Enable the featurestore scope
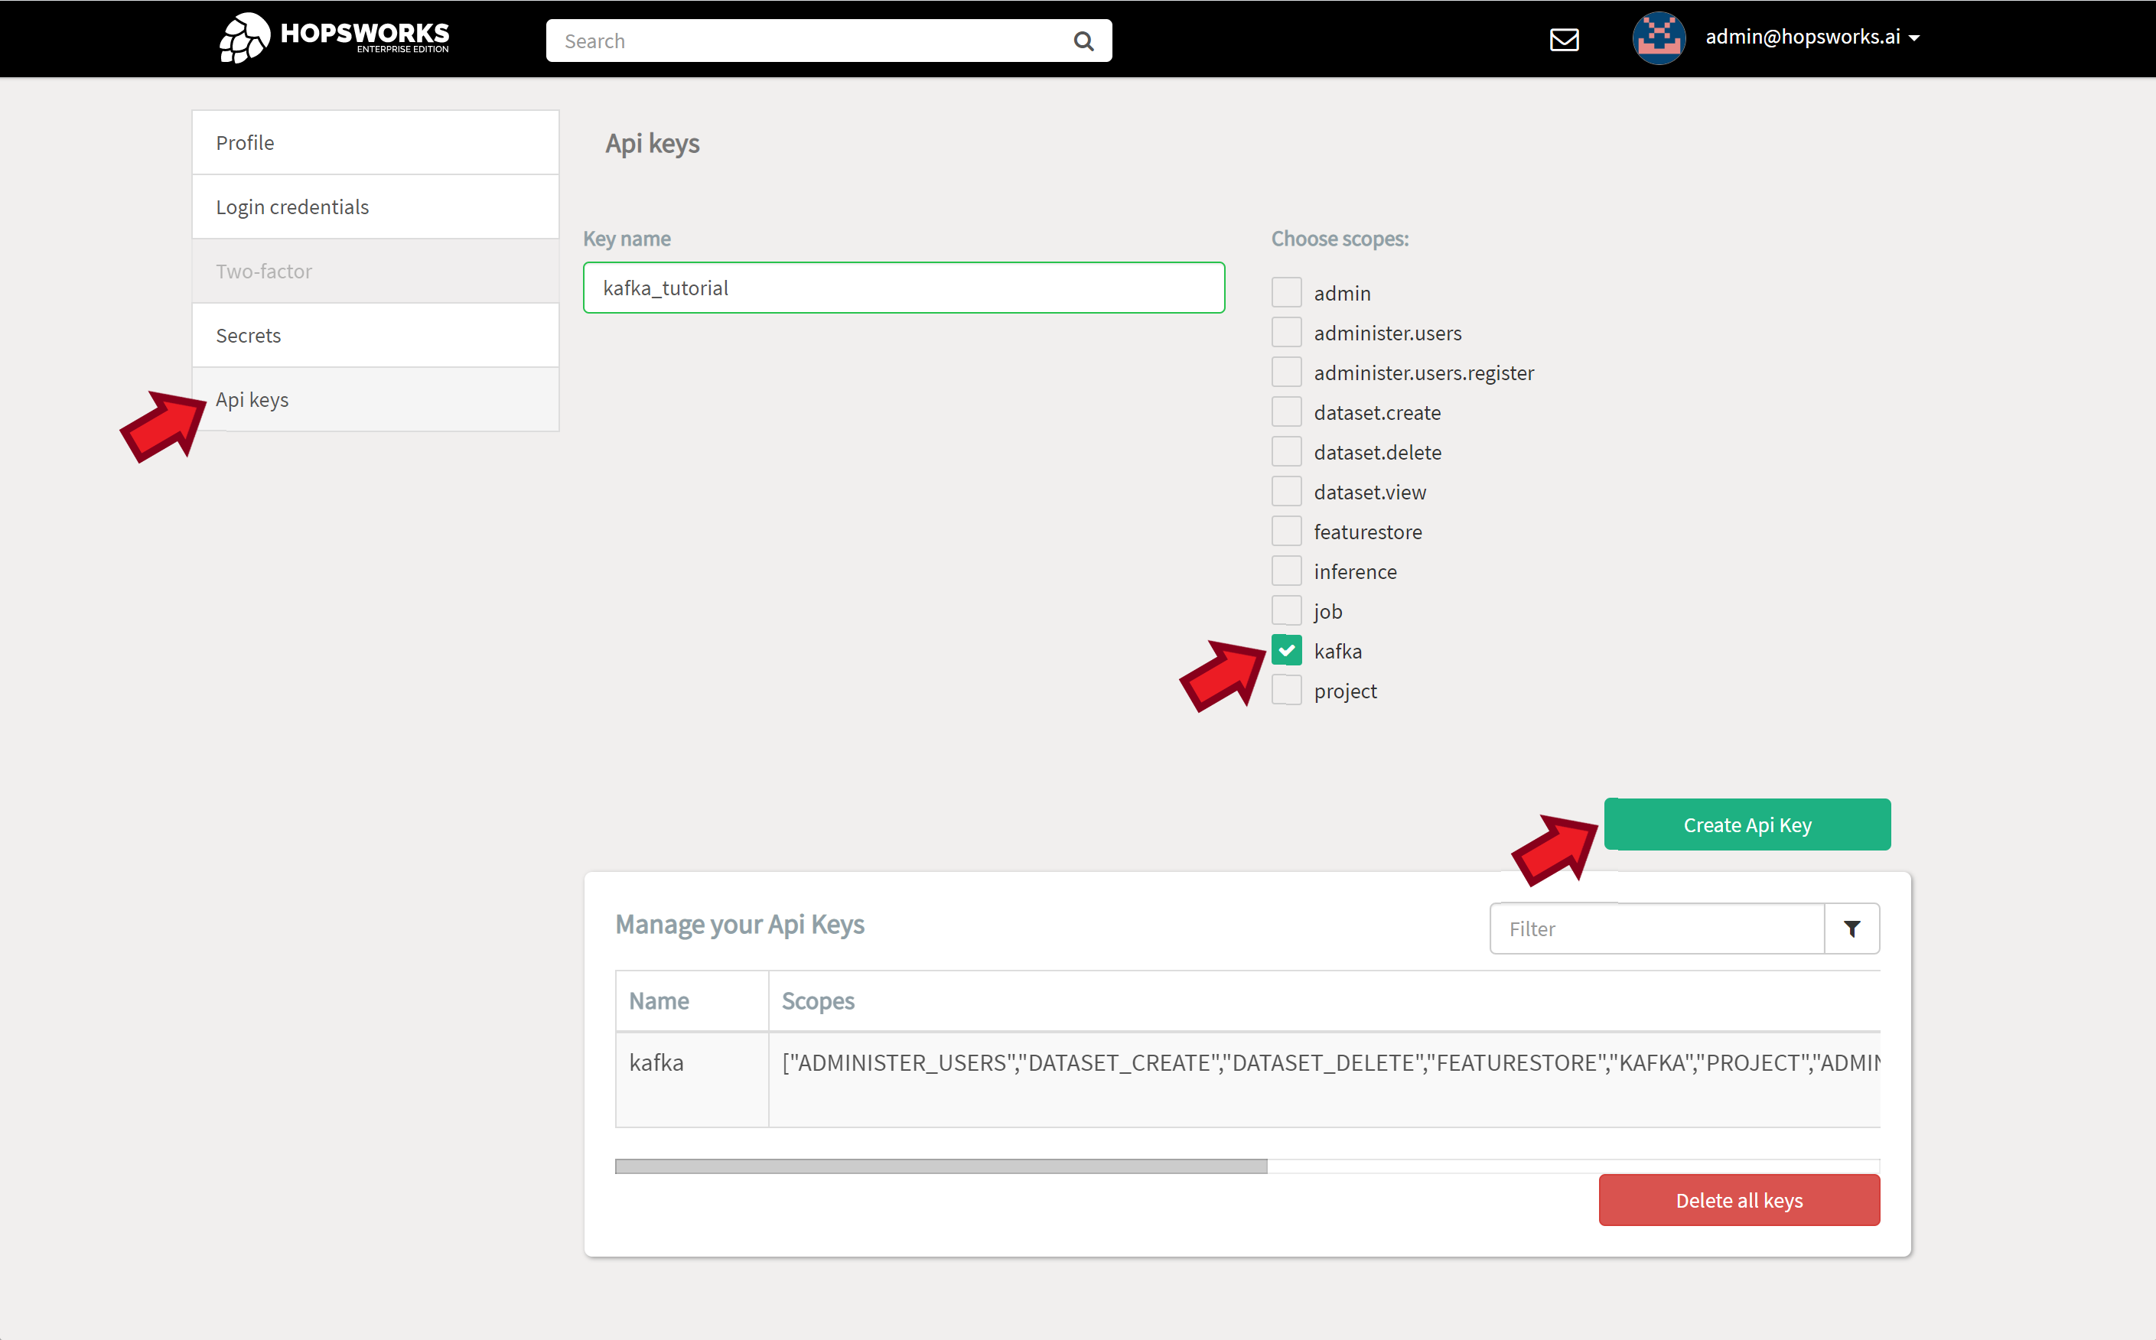2156x1340 pixels. tap(1286, 530)
